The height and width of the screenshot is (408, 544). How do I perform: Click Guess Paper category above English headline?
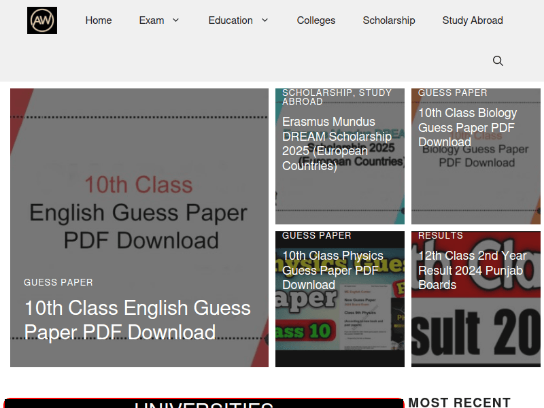[58, 282]
